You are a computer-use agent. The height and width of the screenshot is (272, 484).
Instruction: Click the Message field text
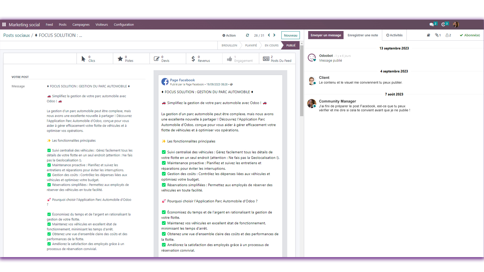click(x=90, y=167)
